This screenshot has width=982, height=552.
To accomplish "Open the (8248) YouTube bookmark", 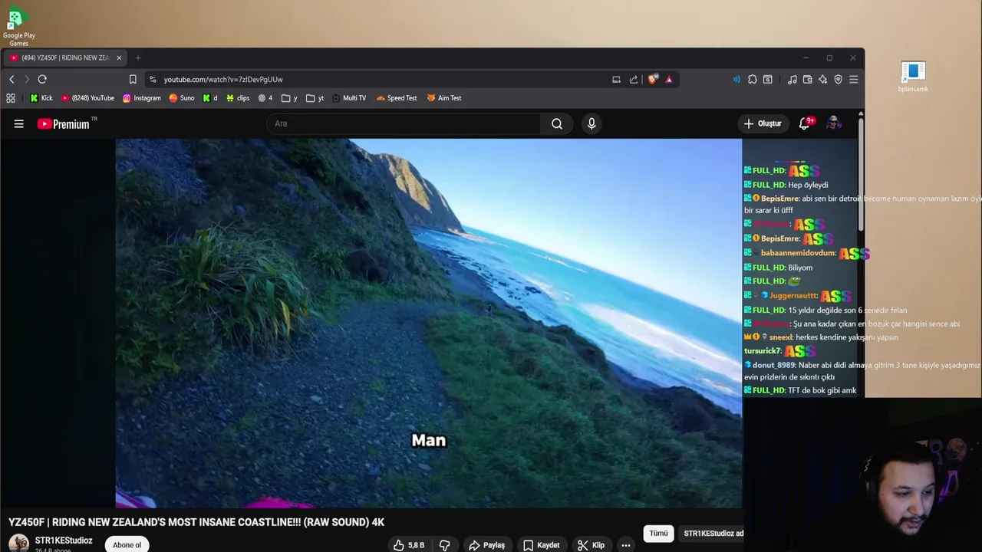I will [x=87, y=98].
